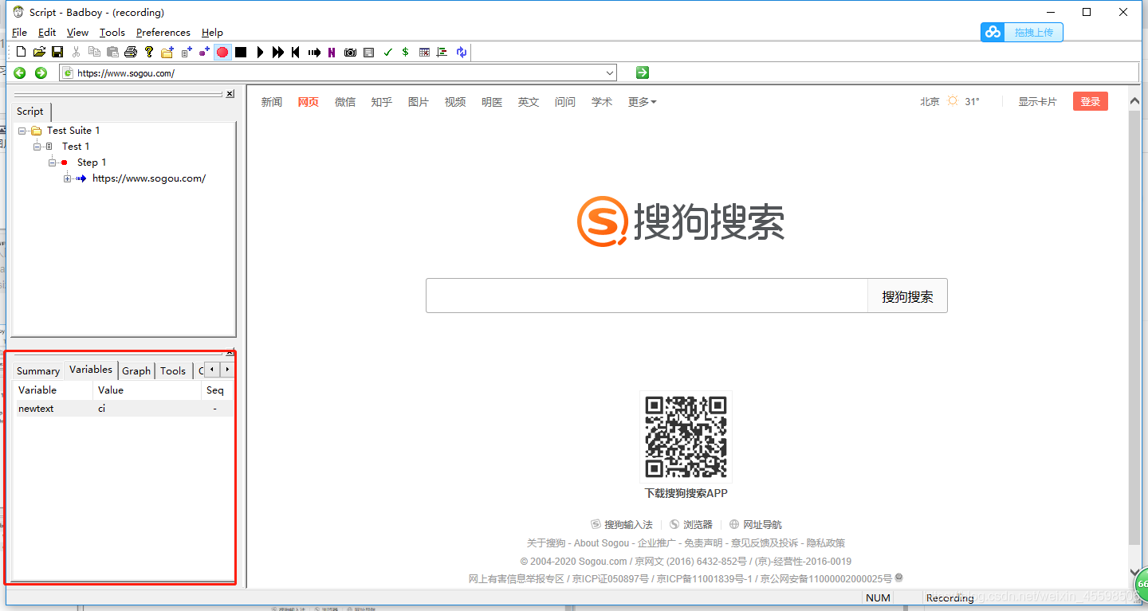Viewport: 1148px width, 611px height.
Task: Click the blue cycle arrows icon
Action: click(461, 52)
